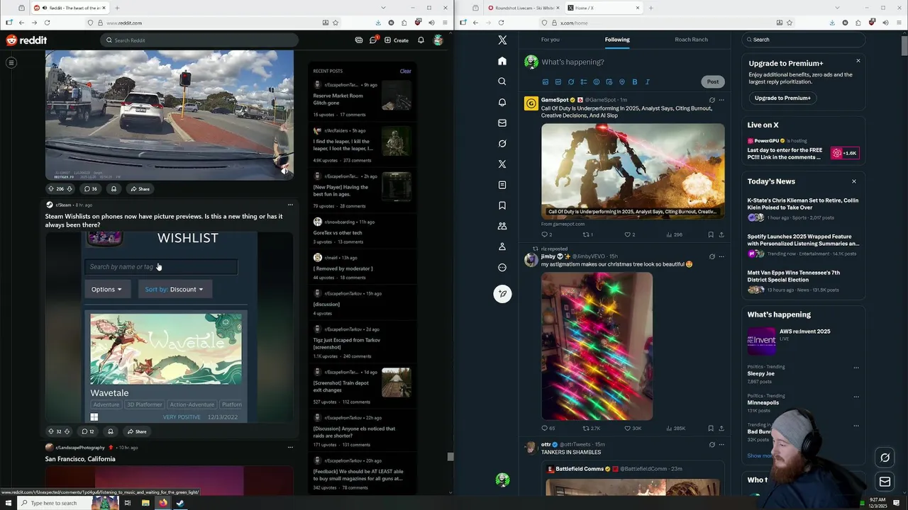Bookmark reddit.com with the star icon
Viewport: 908px width, 510px height.
(x=336, y=23)
